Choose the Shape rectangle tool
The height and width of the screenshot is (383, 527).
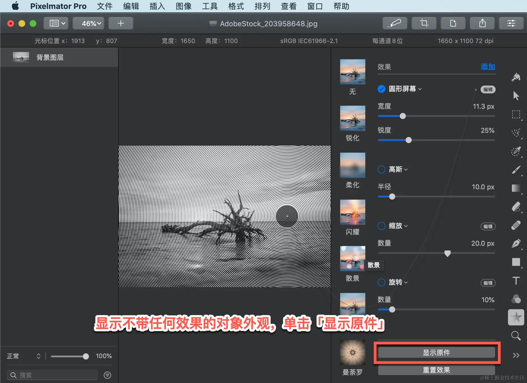pyautogui.click(x=516, y=262)
